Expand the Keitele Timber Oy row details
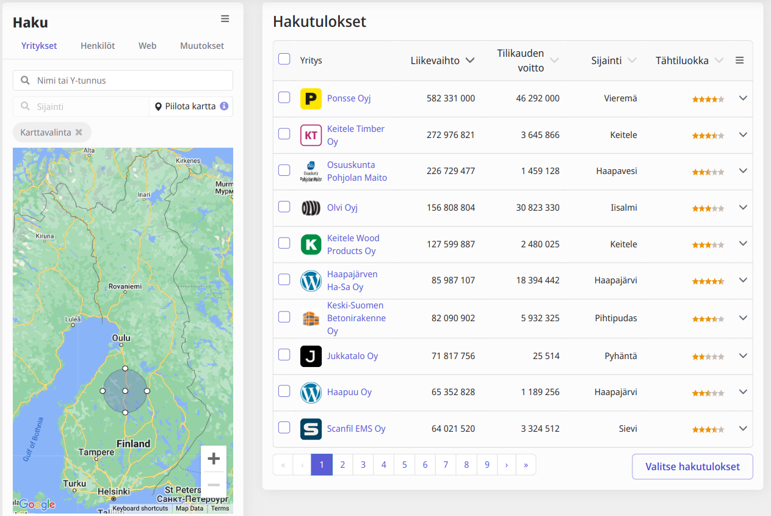The height and width of the screenshot is (516, 771). coord(743,134)
